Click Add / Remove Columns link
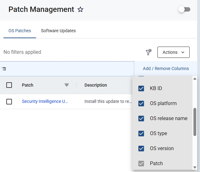The image size is (200, 172). pos(166,68)
